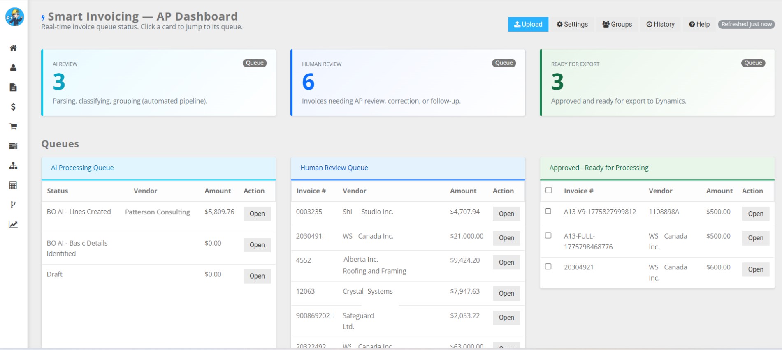Open the Help page
The height and width of the screenshot is (350, 782).
coord(699,24)
